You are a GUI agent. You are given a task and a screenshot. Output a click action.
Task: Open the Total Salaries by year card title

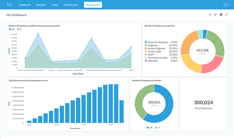coord(29,81)
